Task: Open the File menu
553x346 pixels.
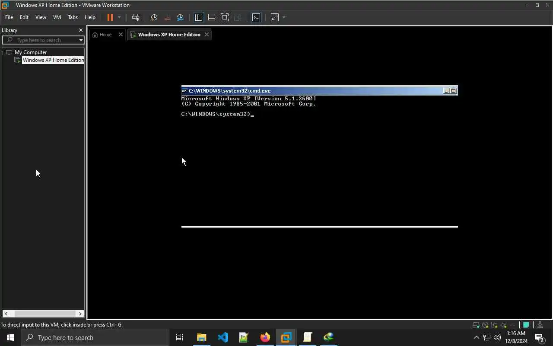Action: click(9, 17)
